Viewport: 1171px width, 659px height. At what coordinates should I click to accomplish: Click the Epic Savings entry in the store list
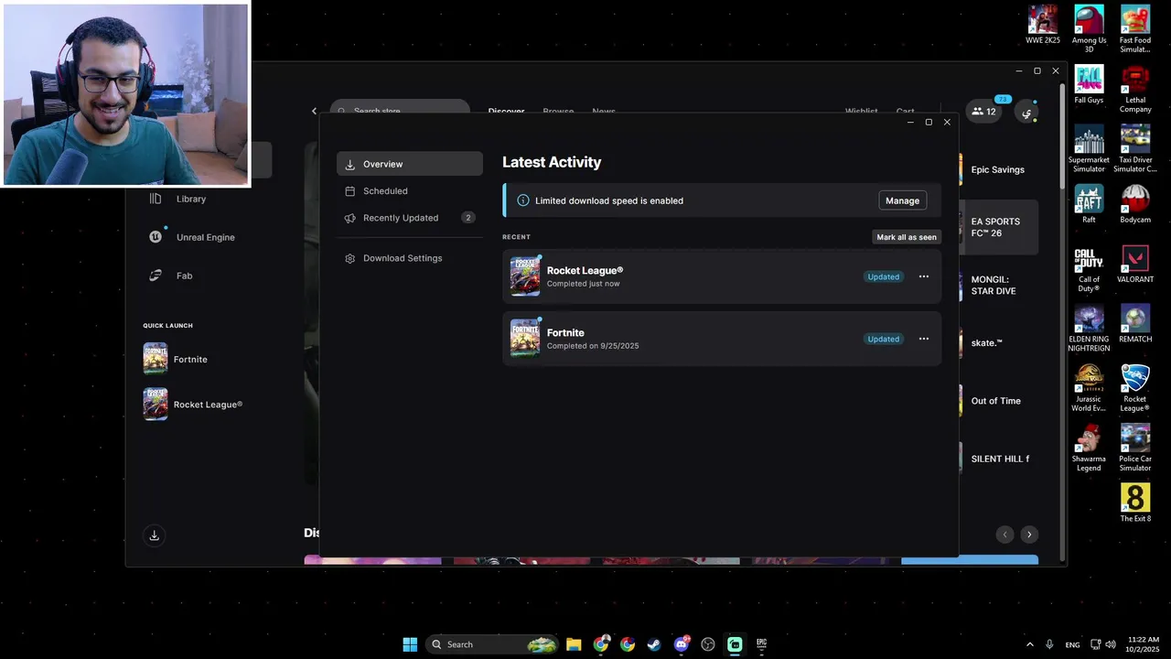pyautogui.click(x=997, y=169)
